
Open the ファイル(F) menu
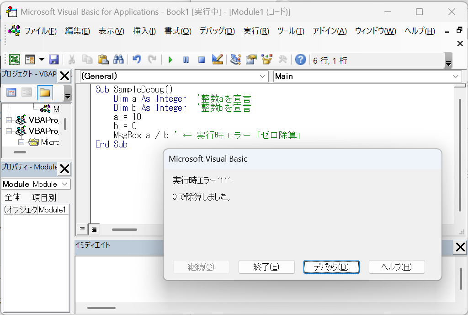pos(40,31)
